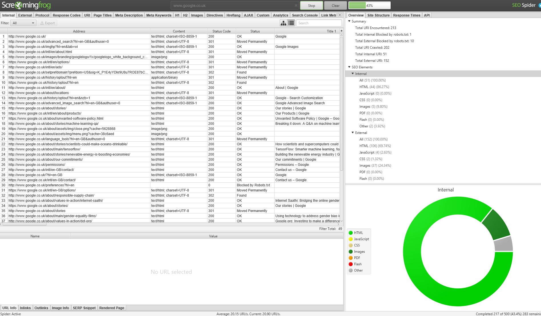Collapse the Summary section

tap(349, 21)
